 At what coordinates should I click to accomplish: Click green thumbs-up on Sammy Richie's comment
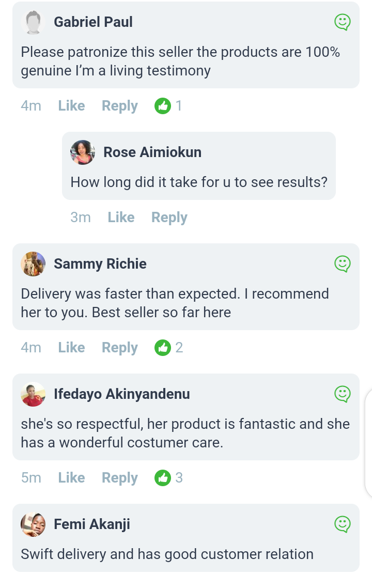(x=163, y=348)
